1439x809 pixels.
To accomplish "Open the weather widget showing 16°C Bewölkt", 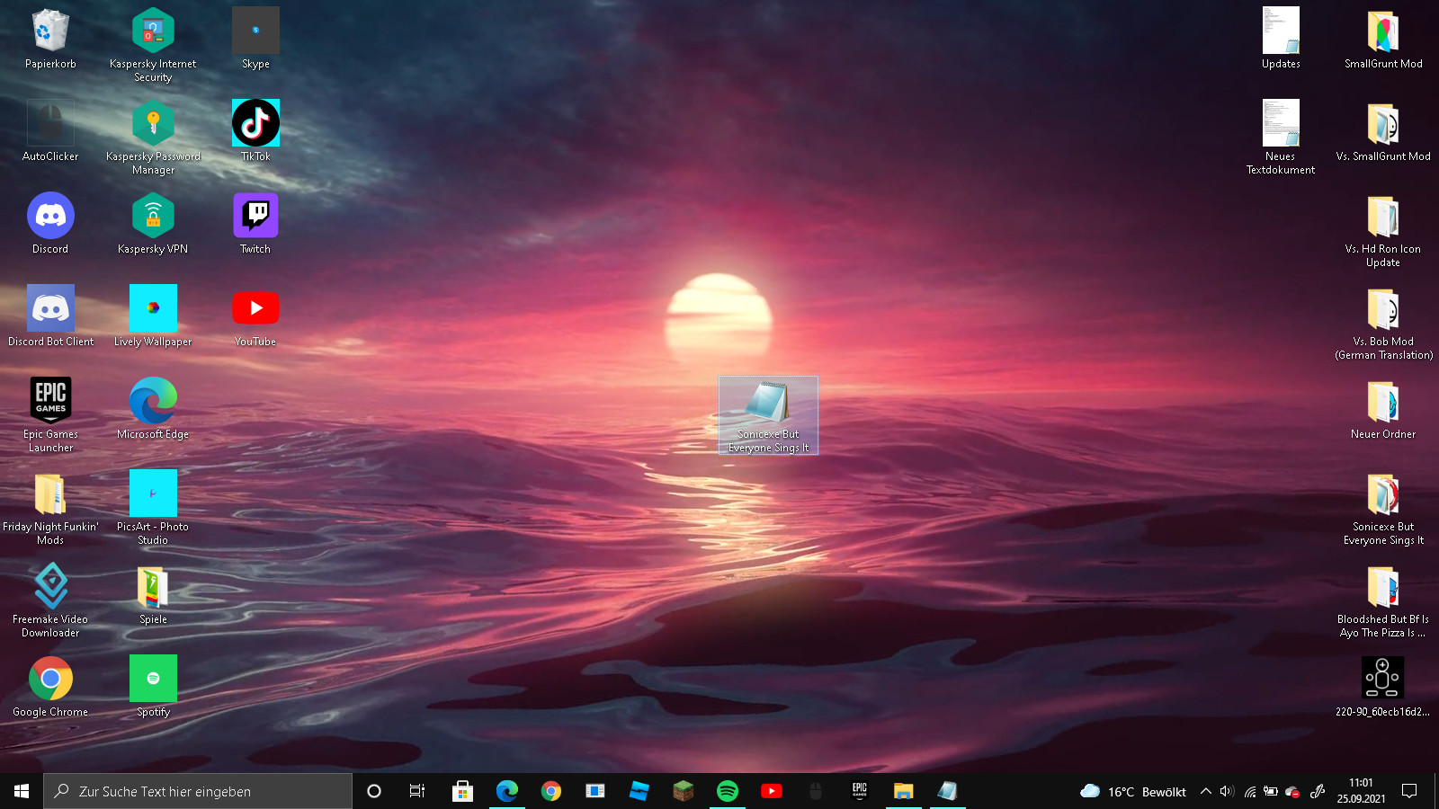I will click(1133, 791).
